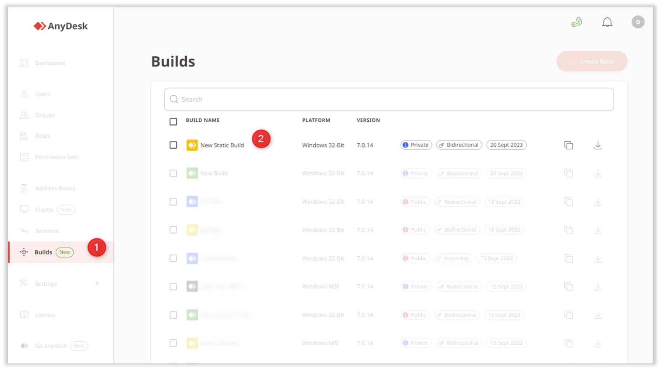The width and height of the screenshot is (661, 370).
Task: Open the New Static Build name link
Action: [222, 145]
